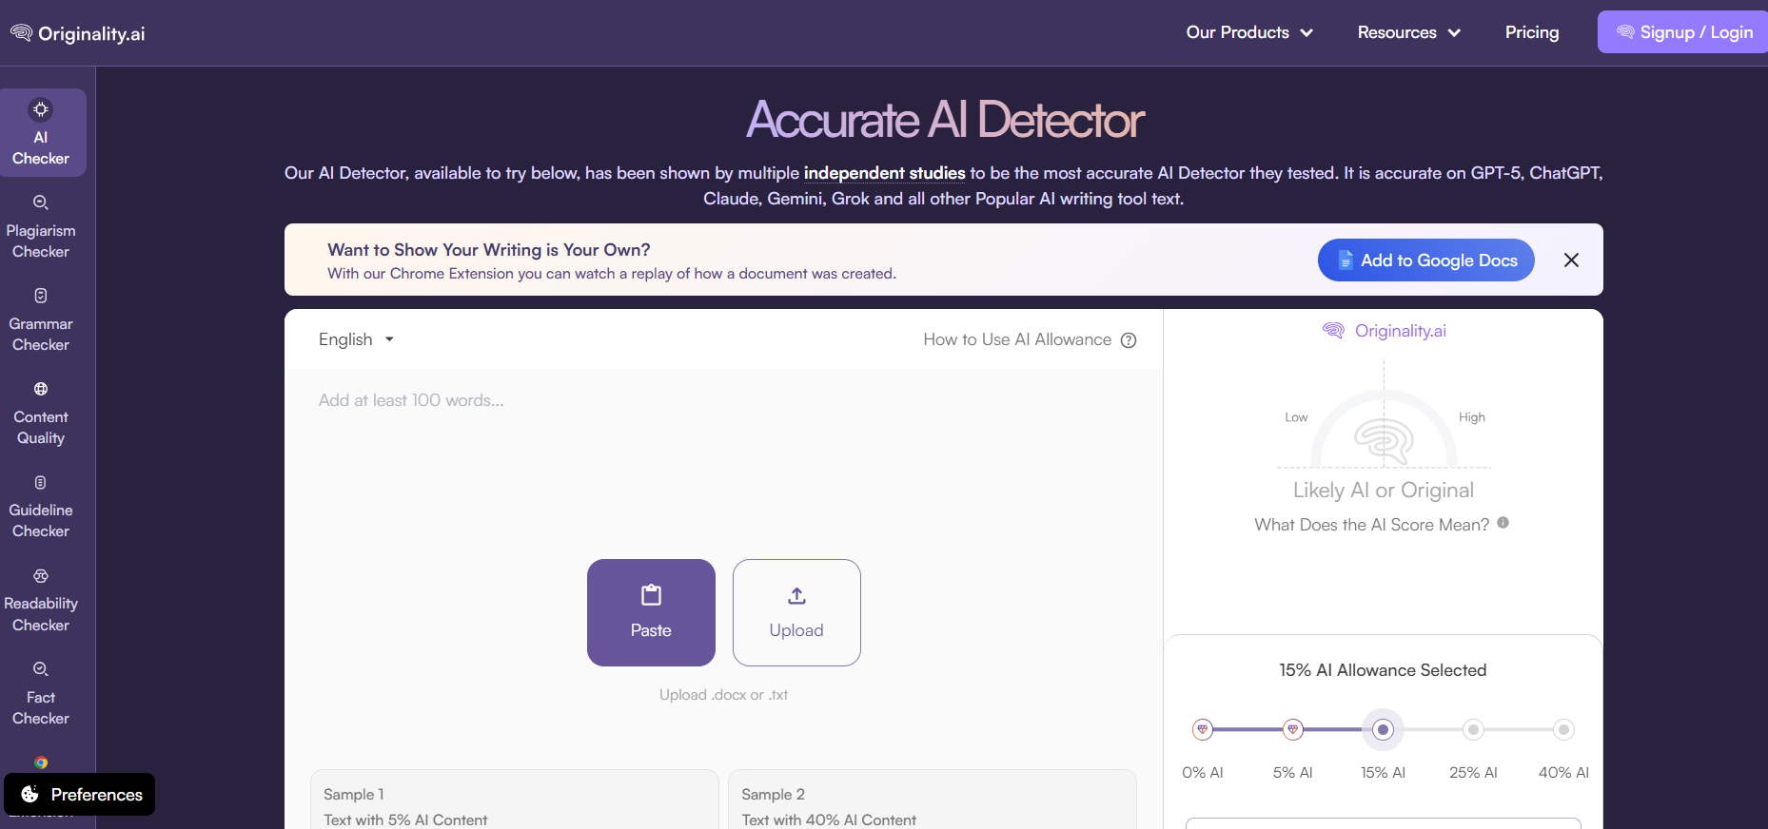The width and height of the screenshot is (1768, 829).
Task: Follow the independent studies link
Action: [x=884, y=173]
